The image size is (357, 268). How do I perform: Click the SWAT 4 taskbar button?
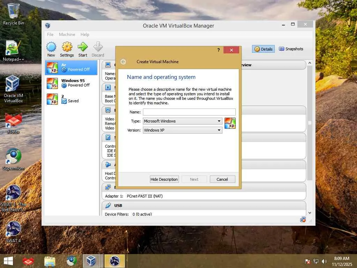[115, 261]
